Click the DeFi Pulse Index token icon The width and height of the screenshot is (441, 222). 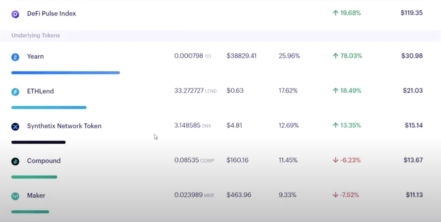coord(15,14)
